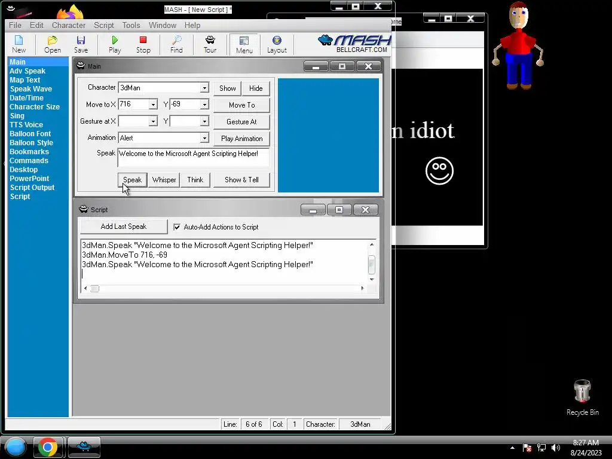Click the Gesture At button
Screen dimensions: 612x459
[x=241, y=122]
